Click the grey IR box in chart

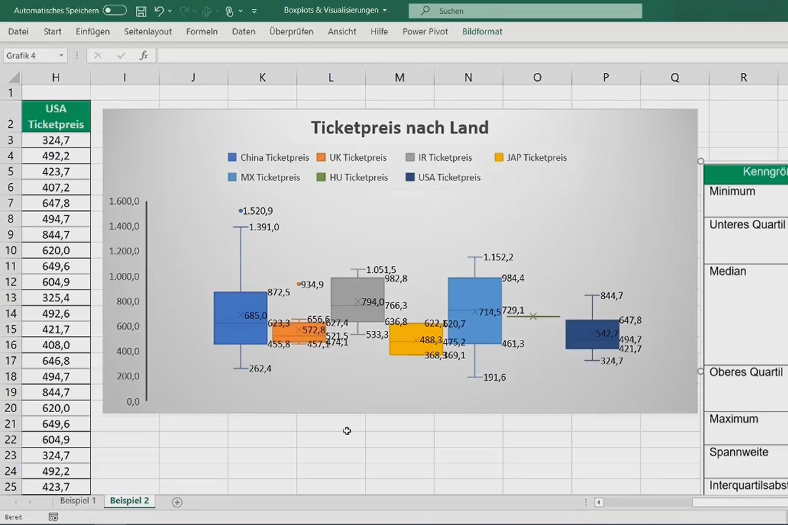(357, 299)
